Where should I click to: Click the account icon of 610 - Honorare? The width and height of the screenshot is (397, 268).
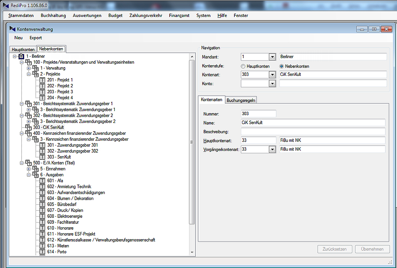pos(42,228)
